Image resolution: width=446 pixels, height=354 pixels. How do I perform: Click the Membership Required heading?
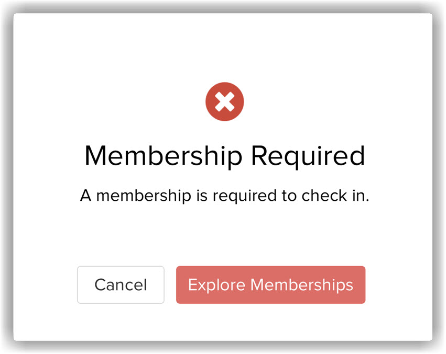(225, 156)
